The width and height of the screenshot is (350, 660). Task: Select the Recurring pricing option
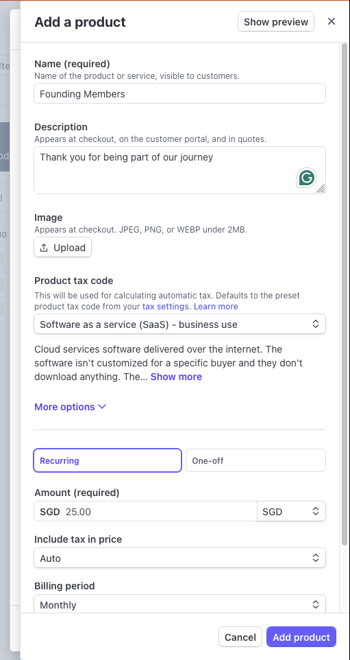[108, 460]
